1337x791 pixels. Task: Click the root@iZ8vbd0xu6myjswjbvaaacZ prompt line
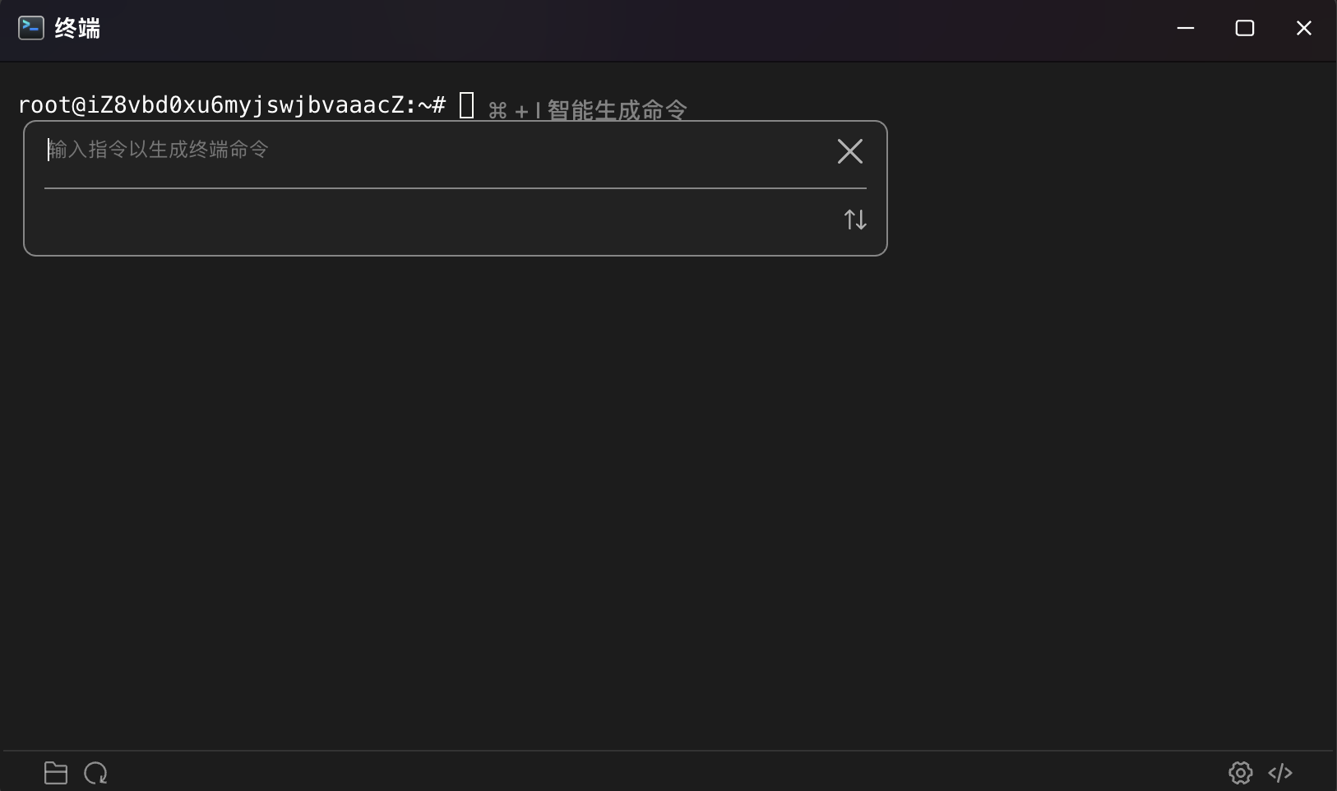coord(232,104)
